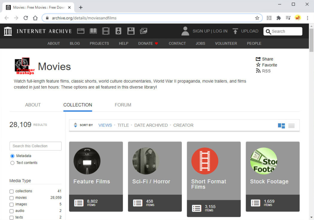Click SIGN UP link
314x220 pixels.
point(201,31)
